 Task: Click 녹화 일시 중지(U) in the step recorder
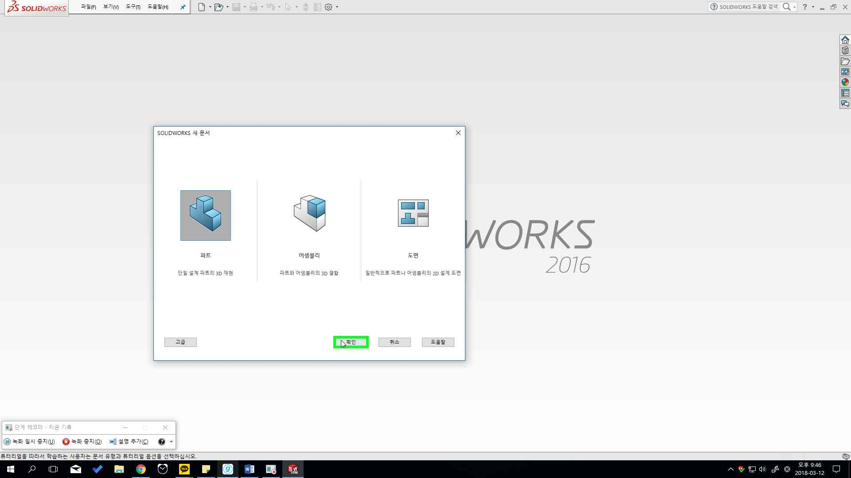(30, 442)
